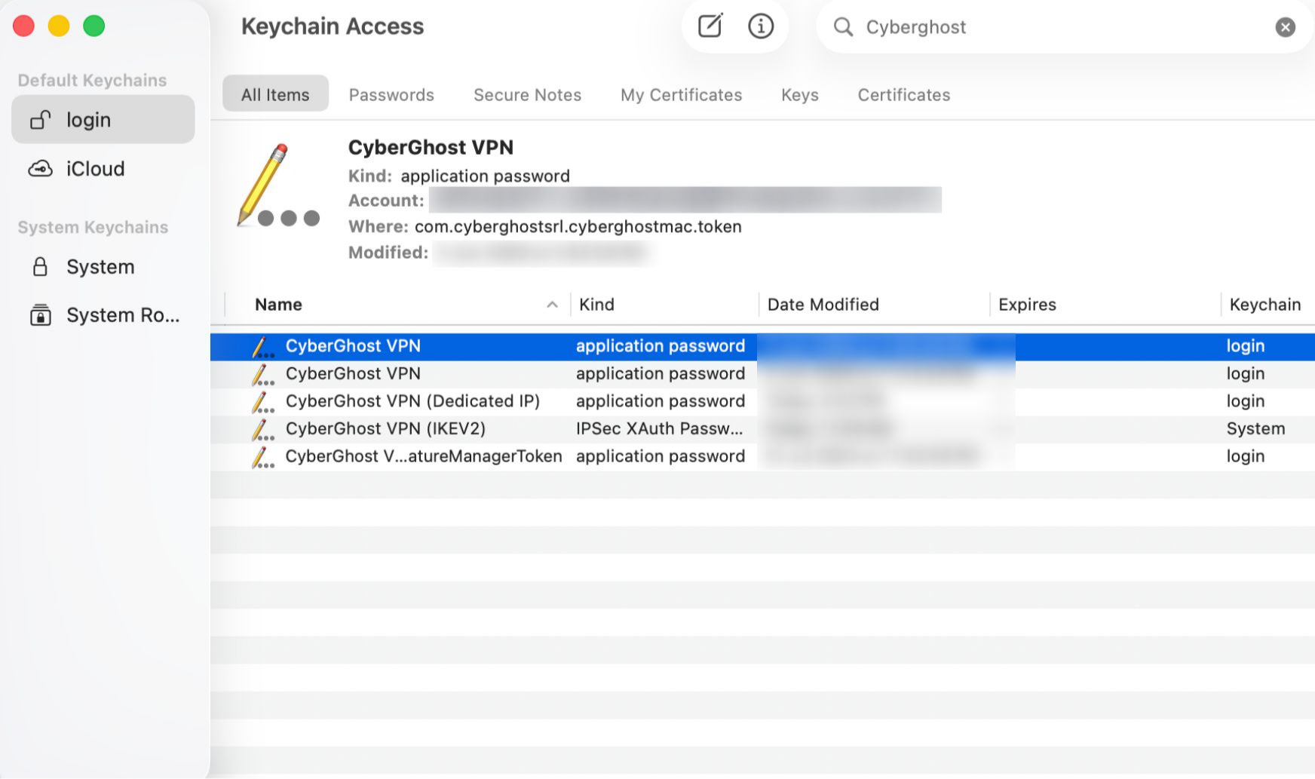Select CyberGhost VPN (Dedicated IP) entry
The height and width of the screenshot is (779, 1315).
click(x=762, y=401)
